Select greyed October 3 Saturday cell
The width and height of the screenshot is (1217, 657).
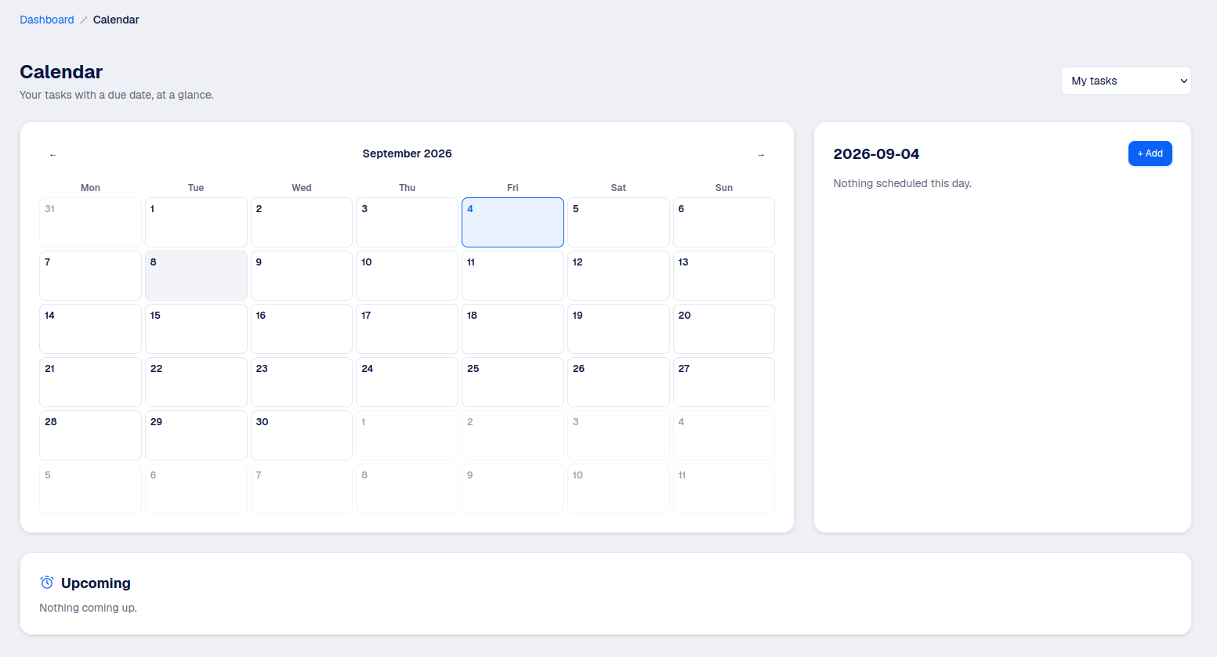618,435
